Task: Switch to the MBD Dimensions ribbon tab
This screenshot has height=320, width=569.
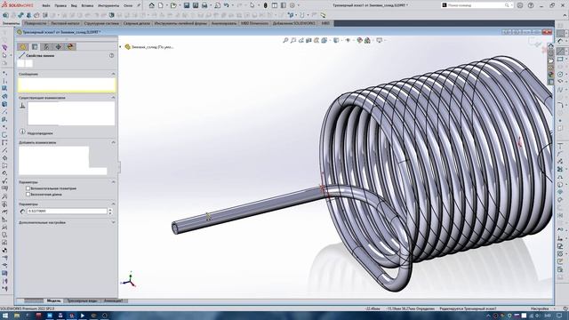Action: click(254, 23)
